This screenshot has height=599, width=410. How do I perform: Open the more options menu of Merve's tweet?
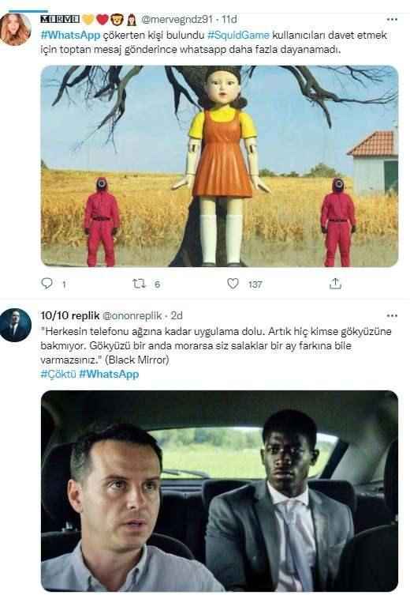click(392, 19)
